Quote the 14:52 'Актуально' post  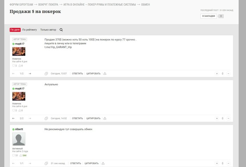(x=93, y=118)
